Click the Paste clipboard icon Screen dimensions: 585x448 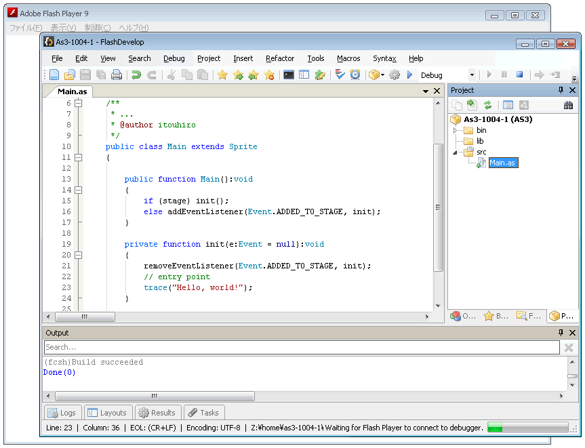(203, 75)
